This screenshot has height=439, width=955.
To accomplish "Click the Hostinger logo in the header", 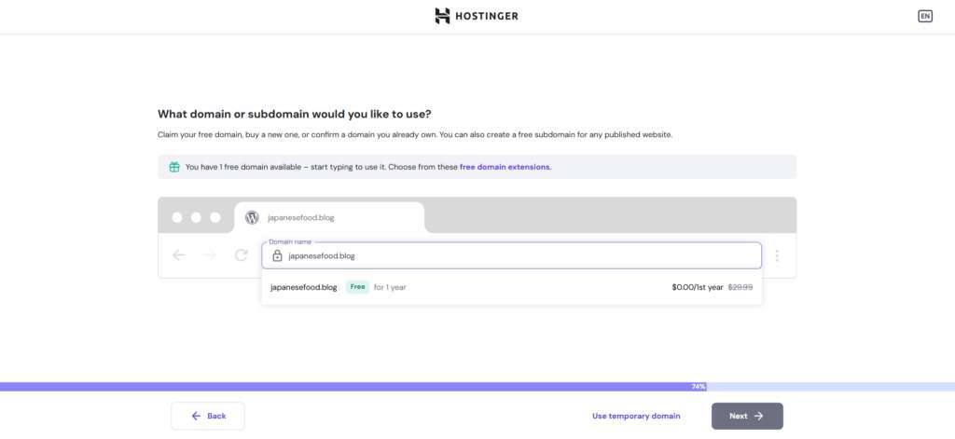I will 477,16.
